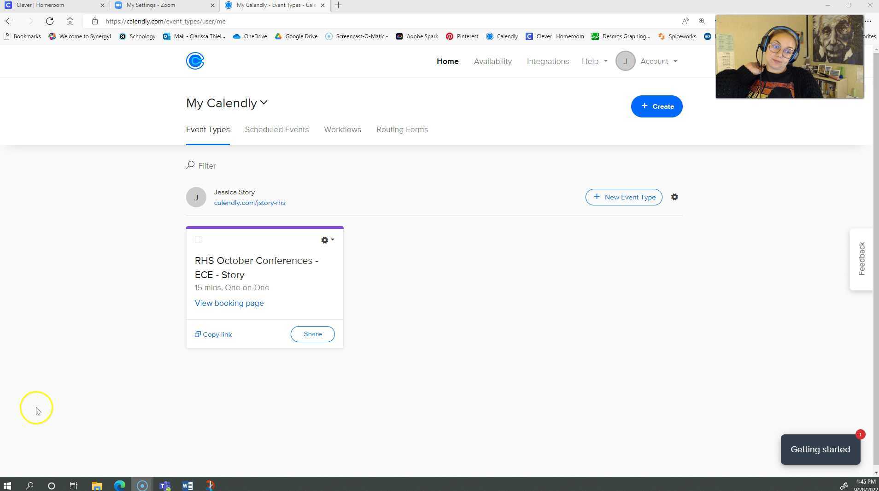This screenshot has width=879, height=491.
Task: Click the blue Create button
Action: click(x=656, y=106)
